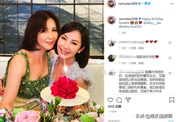Reply to 看起来好年轻 comment via 回复

point(141,63)
